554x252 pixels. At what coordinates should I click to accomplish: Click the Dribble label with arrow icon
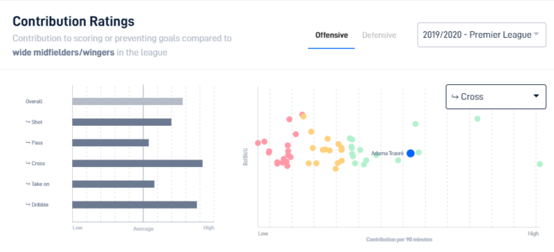(x=37, y=205)
